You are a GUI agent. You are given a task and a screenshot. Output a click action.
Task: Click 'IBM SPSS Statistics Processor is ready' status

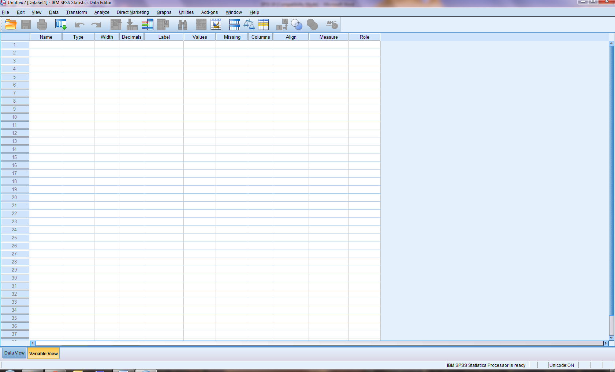(x=486, y=365)
